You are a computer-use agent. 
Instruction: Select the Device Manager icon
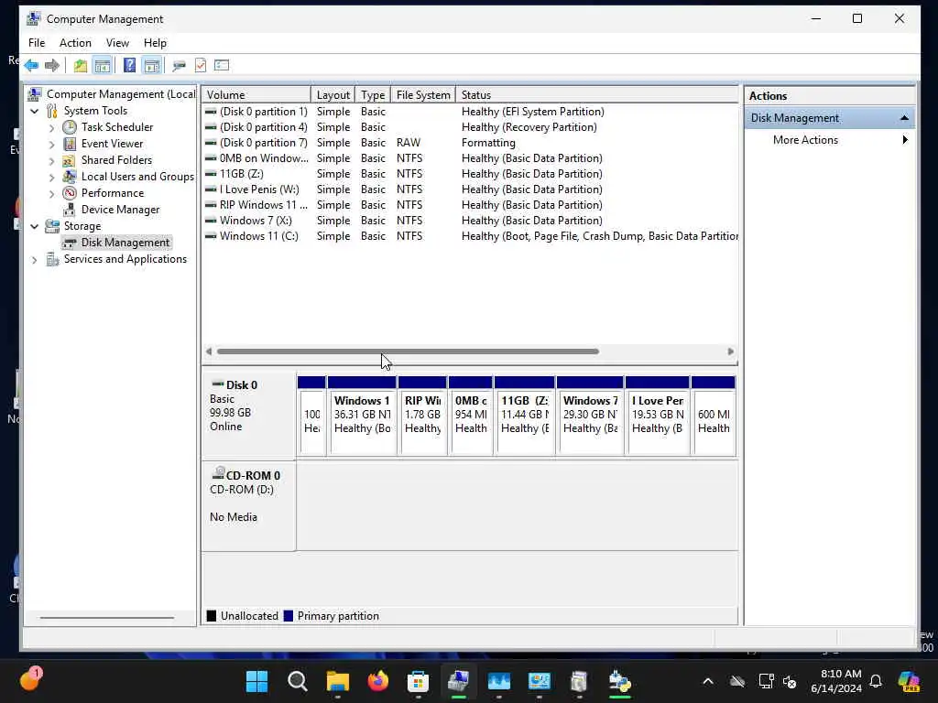click(70, 210)
